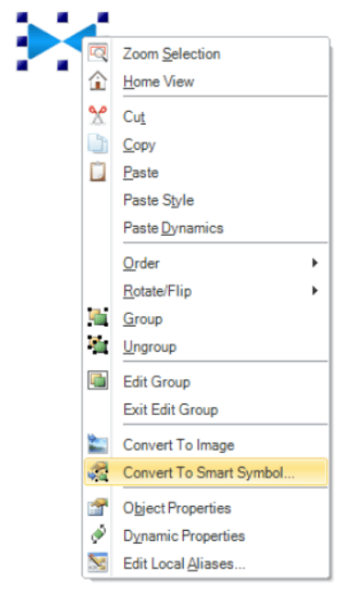Click the Group icon

pos(97,318)
